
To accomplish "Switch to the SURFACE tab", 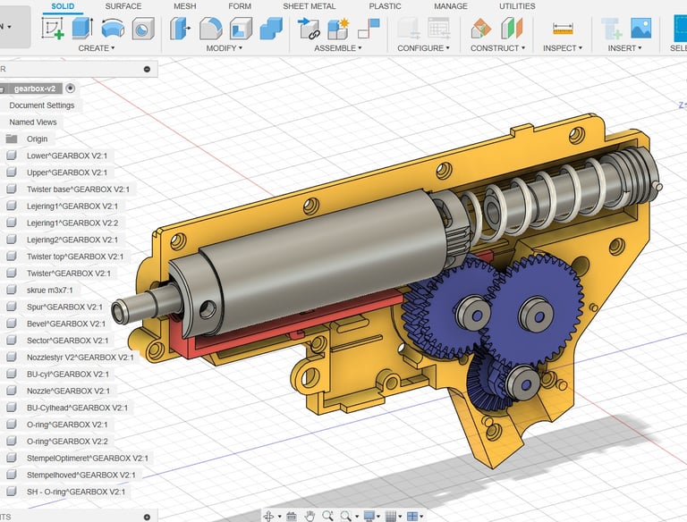I will tap(123, 6).
